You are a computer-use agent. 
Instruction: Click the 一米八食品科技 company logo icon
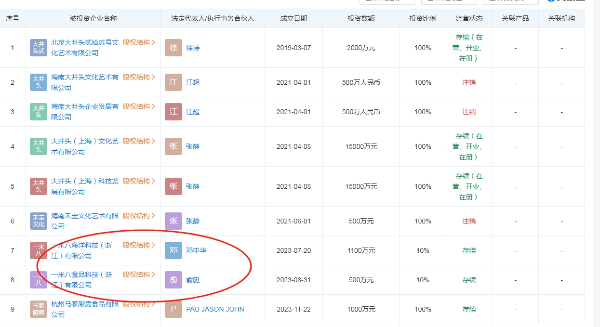click(x=39, y=280)
